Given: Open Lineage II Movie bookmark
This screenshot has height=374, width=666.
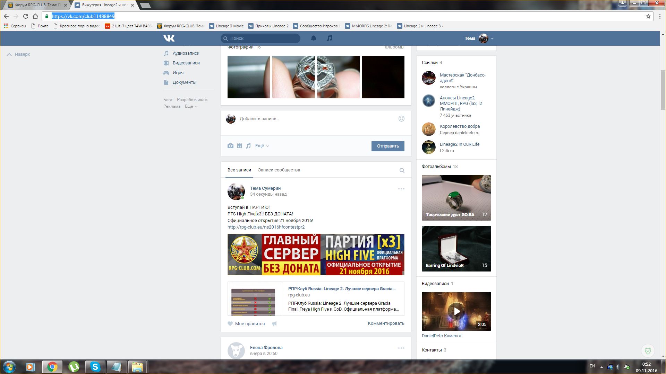Looking at the screenshot, I should 226,26.
